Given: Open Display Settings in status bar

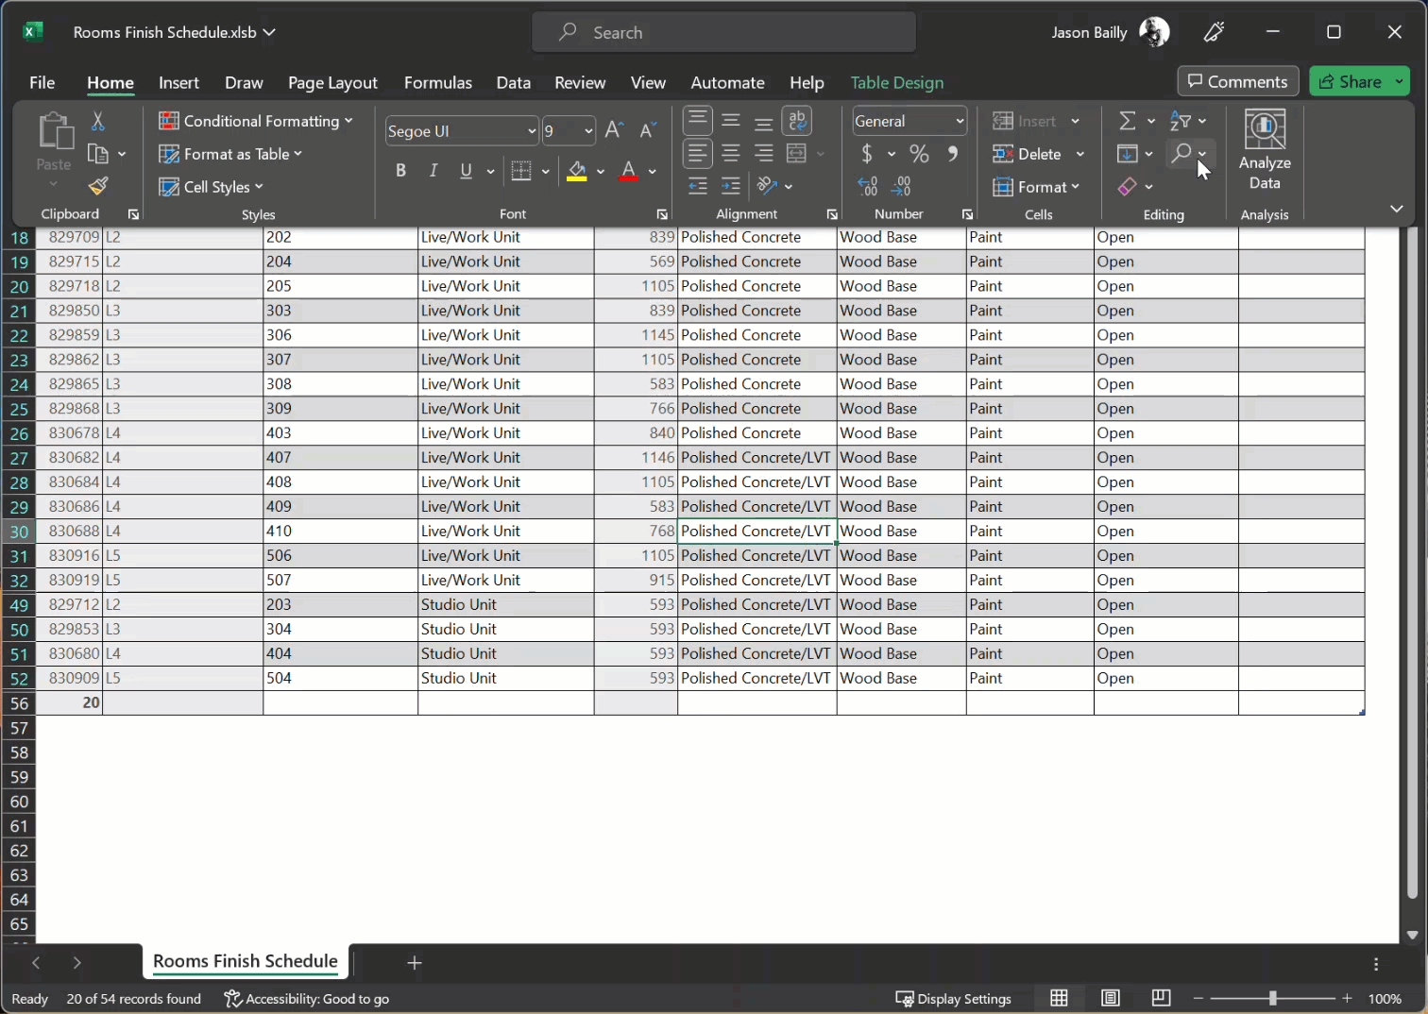Looking at the screenshot, I should 953,999.
